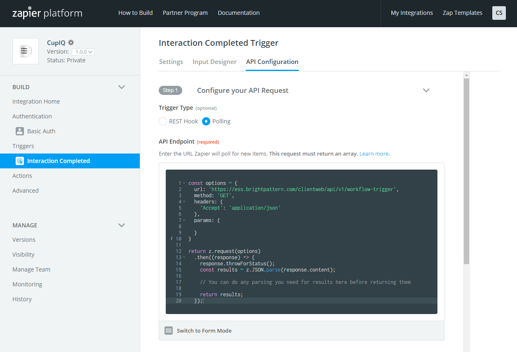Open Integration Home in sidebar
Screen dimensions: 517x352
[x=36, y=102]
